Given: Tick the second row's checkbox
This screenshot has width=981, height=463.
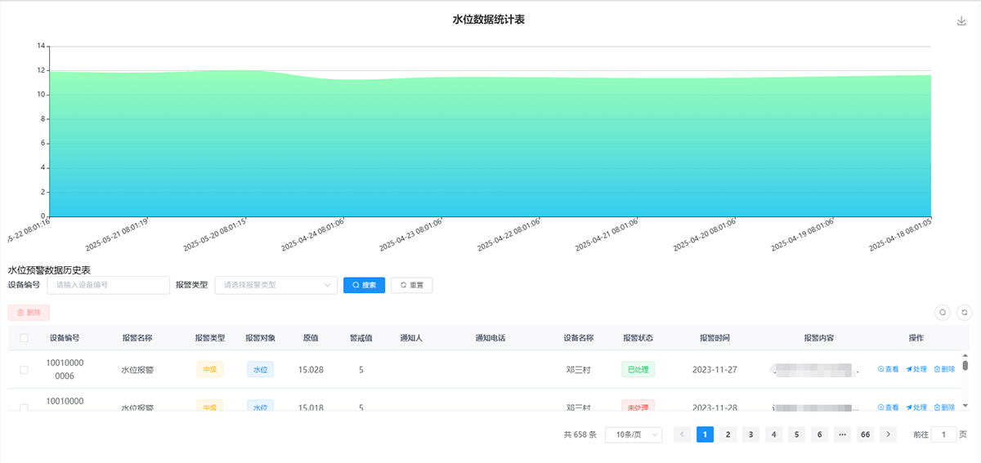Looking at the screenshot, I should click(25, 407).
